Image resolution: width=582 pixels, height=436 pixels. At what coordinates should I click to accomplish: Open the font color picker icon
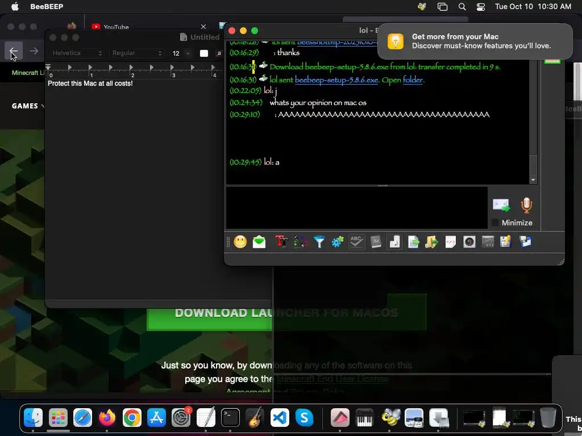[300, 242]
